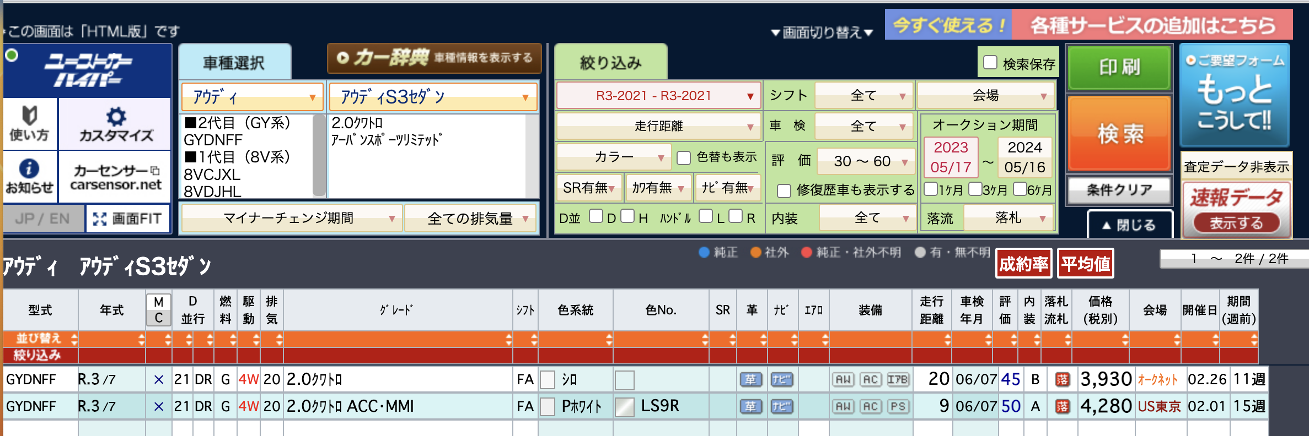Viewport: 1309px width, 436px height.
Task: Switch to 絞り込み tab
Action: (610, 62)
